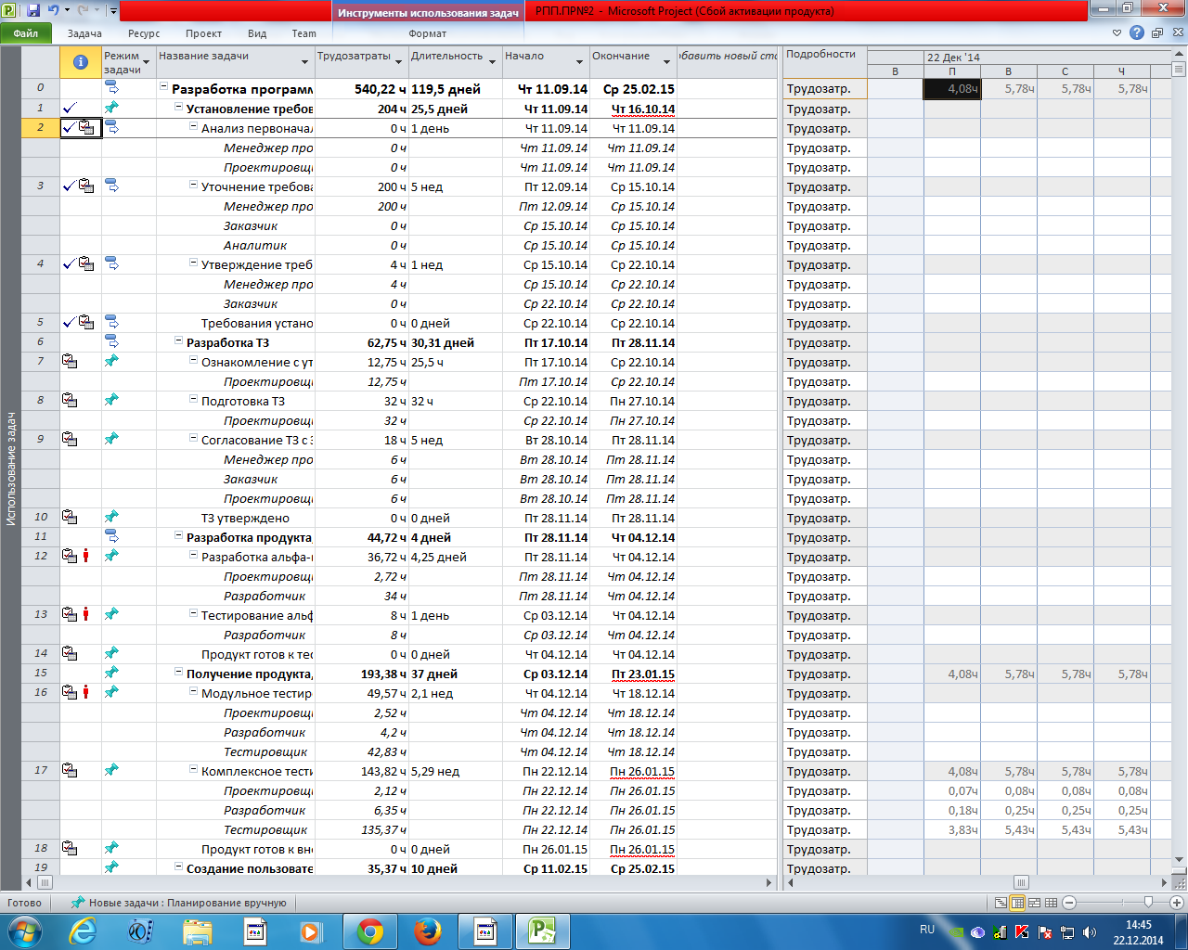Open Internet Explorer from the taskbar
The image size is (1188, 950).
coord(83,931)
